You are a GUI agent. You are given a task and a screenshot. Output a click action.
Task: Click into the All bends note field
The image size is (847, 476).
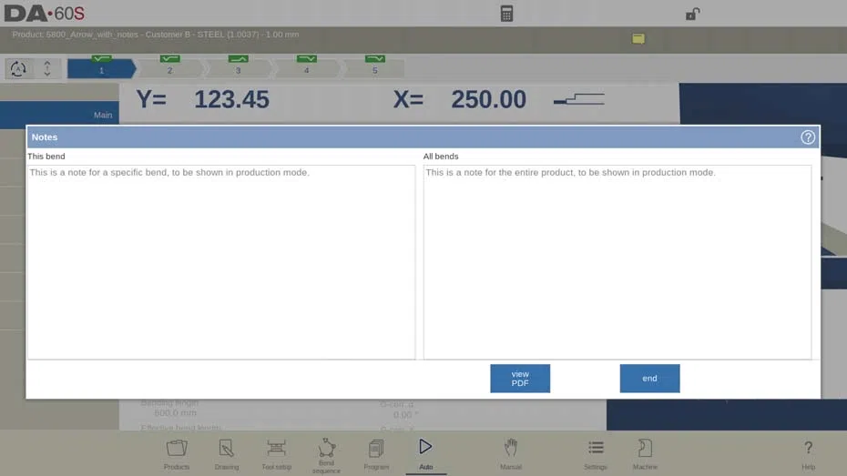[x=617, y=262]
